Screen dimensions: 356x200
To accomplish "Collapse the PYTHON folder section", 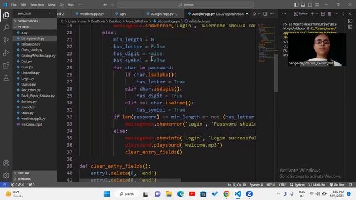I will pos(34,27).
